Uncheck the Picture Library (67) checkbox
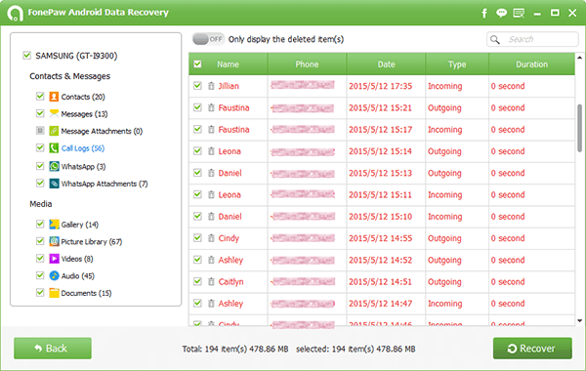Screen dimensions: 586x371 [40, 241]
